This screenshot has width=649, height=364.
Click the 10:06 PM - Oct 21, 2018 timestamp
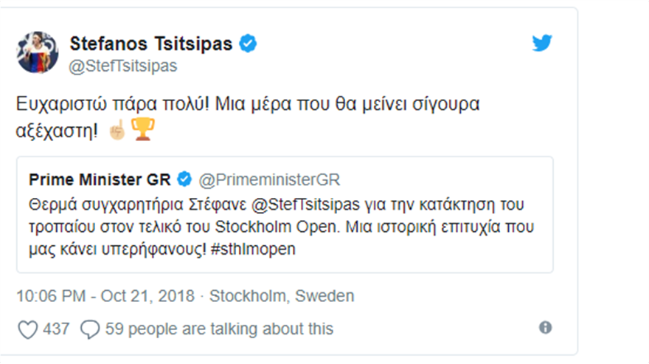tap(105, 297)
